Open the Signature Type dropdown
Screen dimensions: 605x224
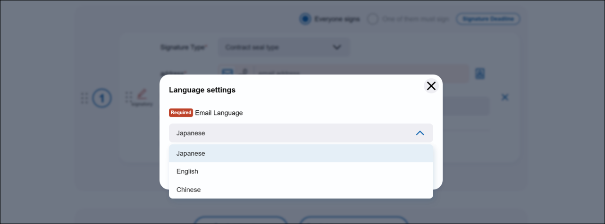[x=283, y=47]
